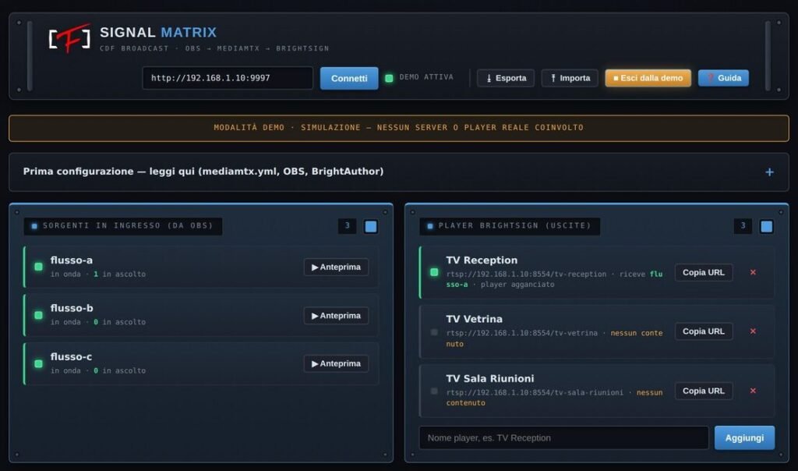Click the count badge 3 in Player BrightSign panel

click(x=743, y=226)
